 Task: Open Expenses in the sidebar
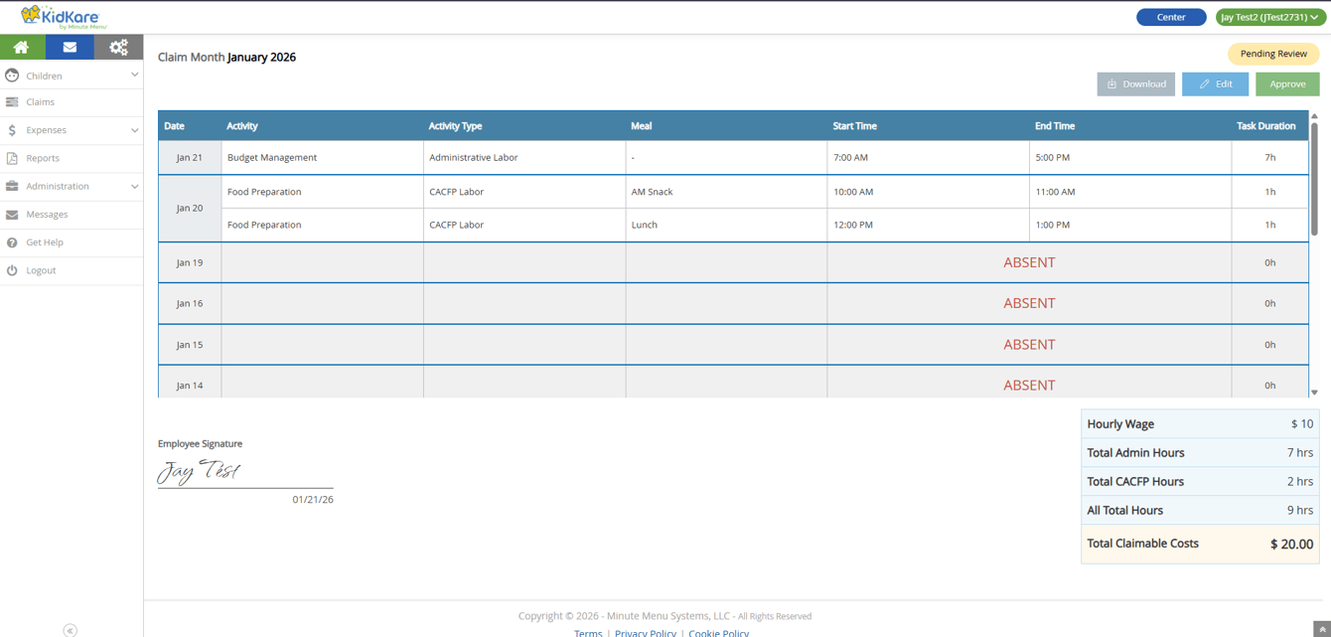tap(72, 130)
